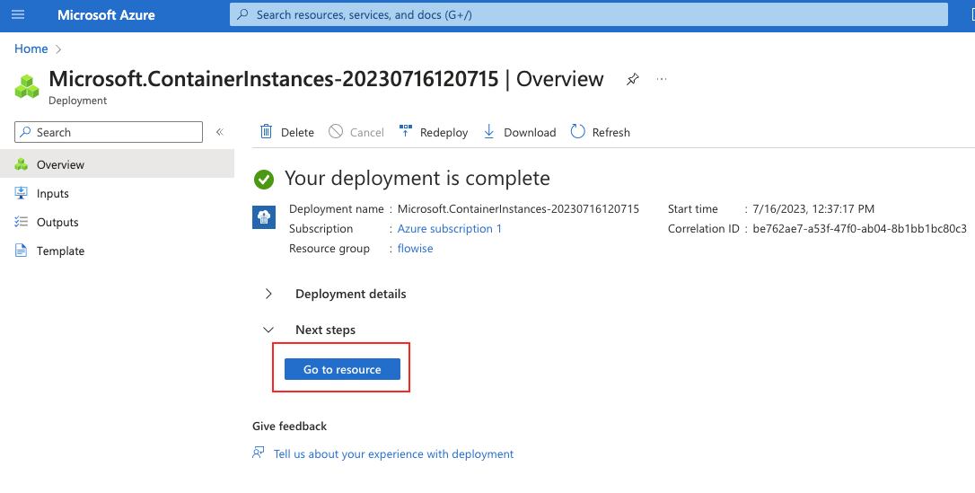Open the Azure subscription 1 link
The width and height of the screenshot is (975, 493).
pyautogui.click(x=449, y=228)
